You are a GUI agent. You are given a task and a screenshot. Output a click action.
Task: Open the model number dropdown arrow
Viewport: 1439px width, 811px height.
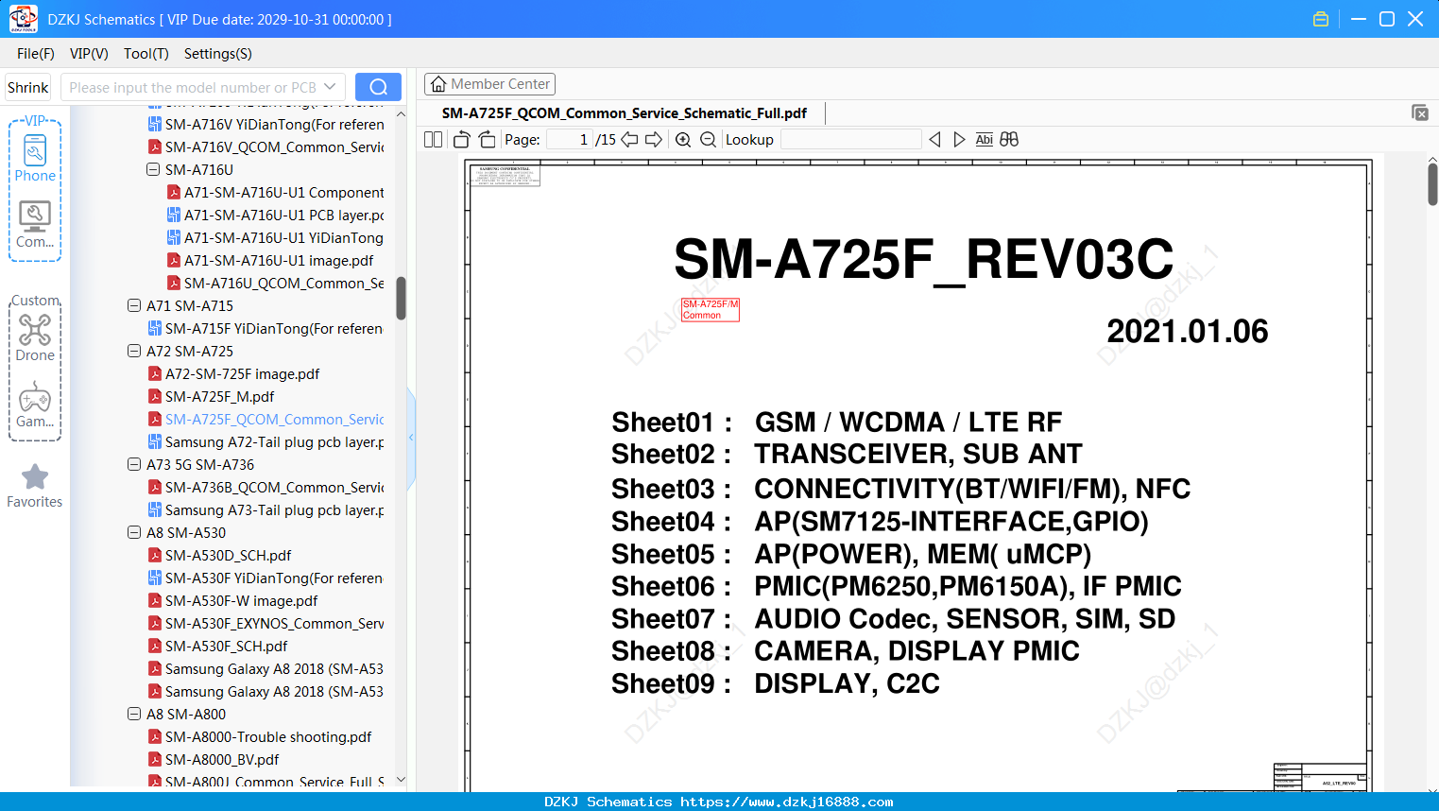click(330, 87)
